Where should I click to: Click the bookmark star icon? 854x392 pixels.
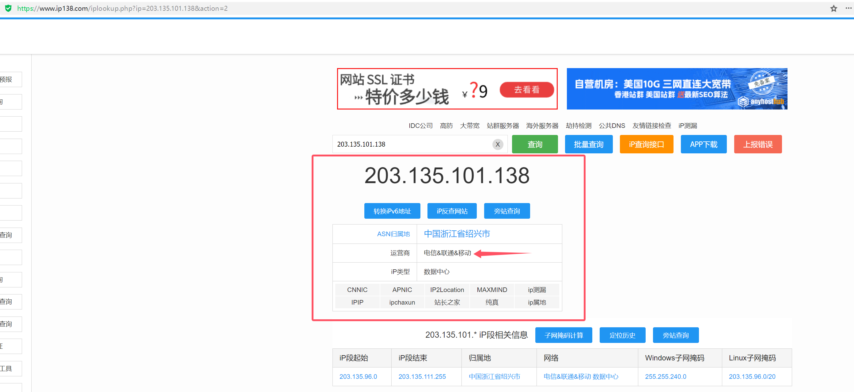(x=833, y=8)
